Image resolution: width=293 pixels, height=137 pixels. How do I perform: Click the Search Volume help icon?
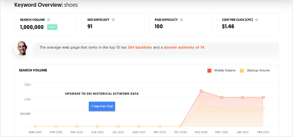pyautogui.click(x=48, y=20)
